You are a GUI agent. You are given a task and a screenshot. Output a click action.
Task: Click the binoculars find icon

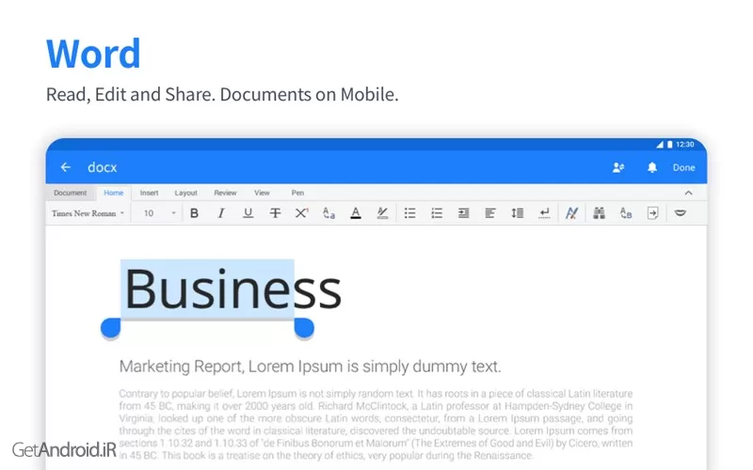598,213
